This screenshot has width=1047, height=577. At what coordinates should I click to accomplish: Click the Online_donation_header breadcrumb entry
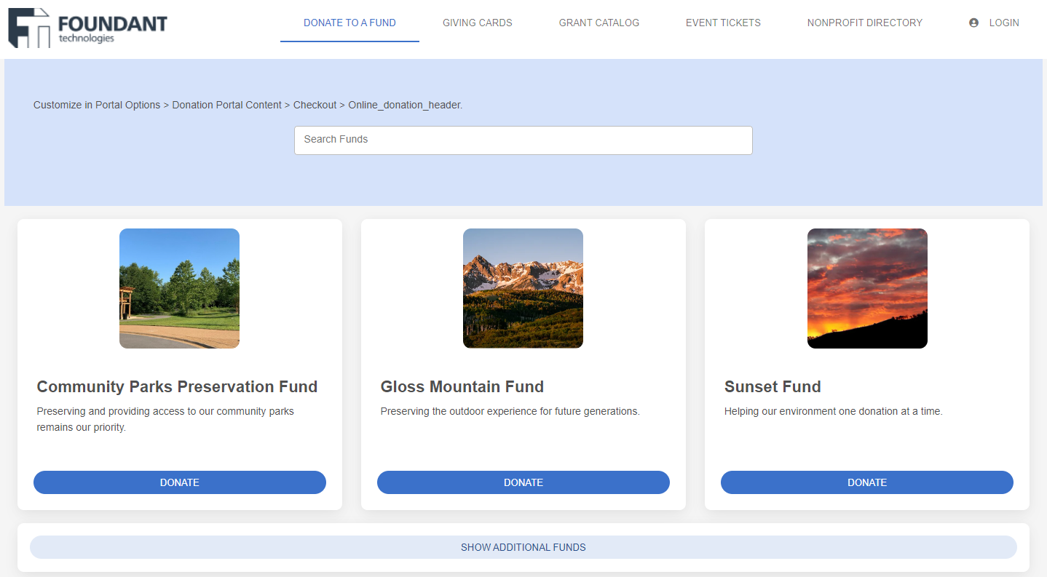coord(404,105)
